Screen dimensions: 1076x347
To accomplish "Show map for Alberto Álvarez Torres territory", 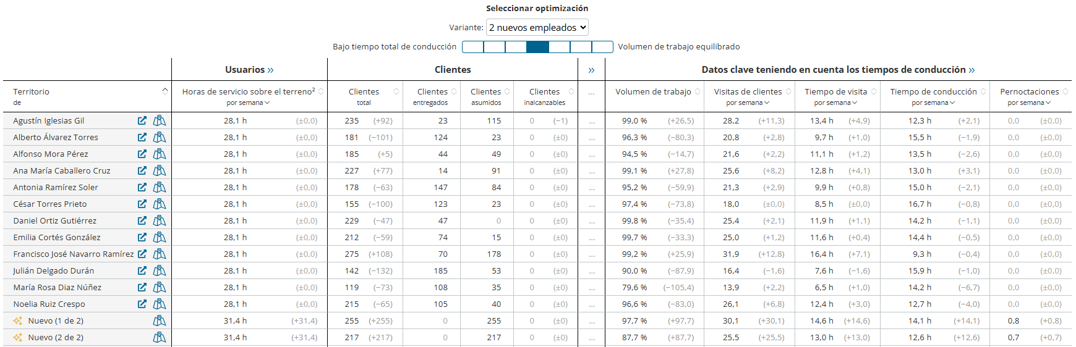I will point(160,137).
